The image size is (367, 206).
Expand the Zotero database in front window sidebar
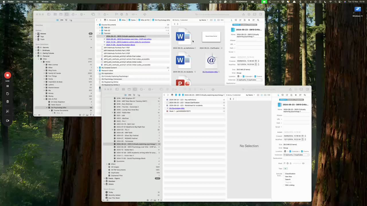(x=104, y=184)
